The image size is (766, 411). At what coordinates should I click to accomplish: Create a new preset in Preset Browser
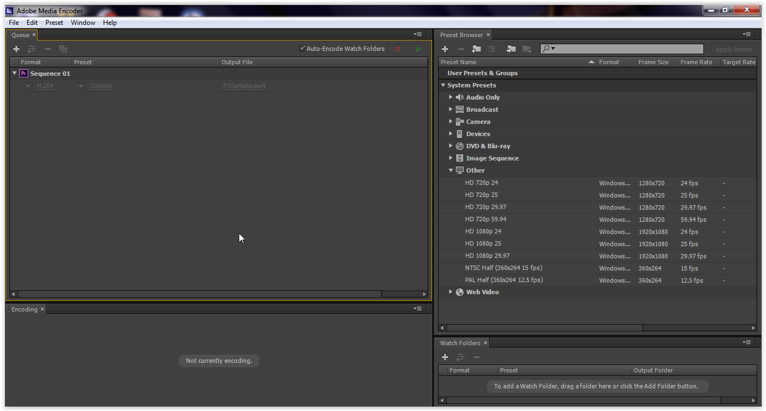pos(445,49)
